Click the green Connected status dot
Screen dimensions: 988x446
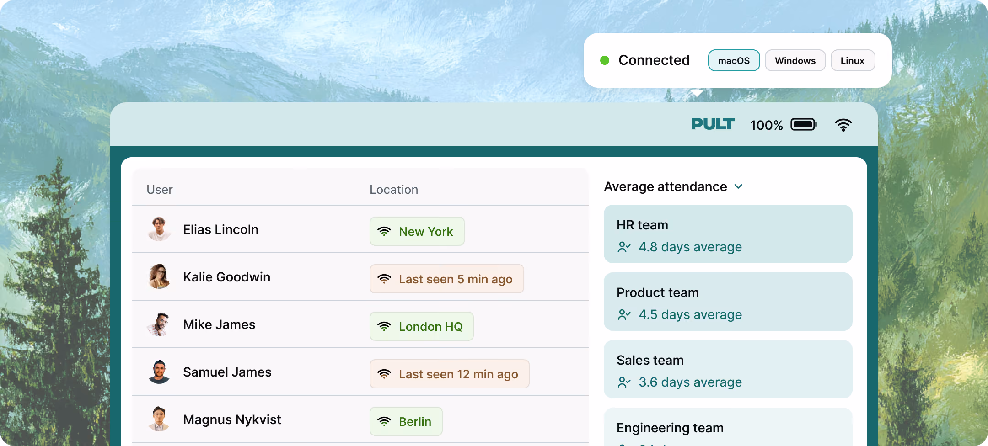(605, 60)
